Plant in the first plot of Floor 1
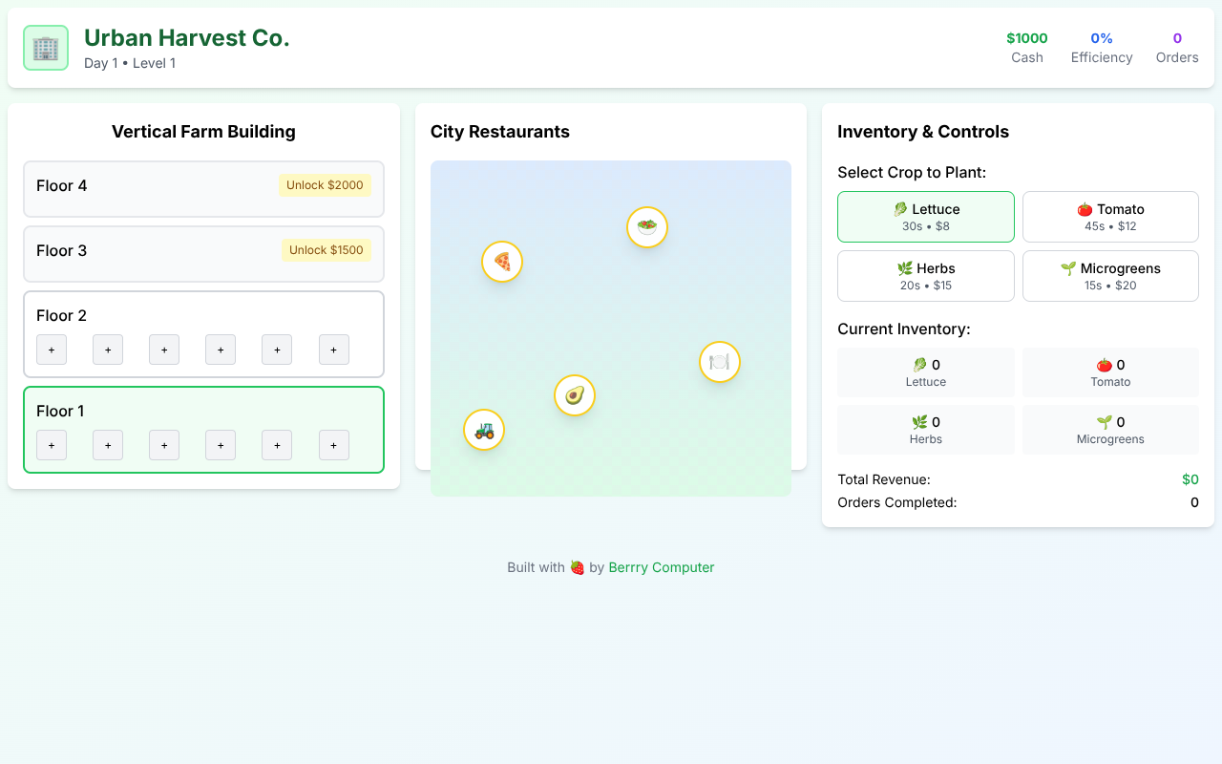 (x=51, y=445)
